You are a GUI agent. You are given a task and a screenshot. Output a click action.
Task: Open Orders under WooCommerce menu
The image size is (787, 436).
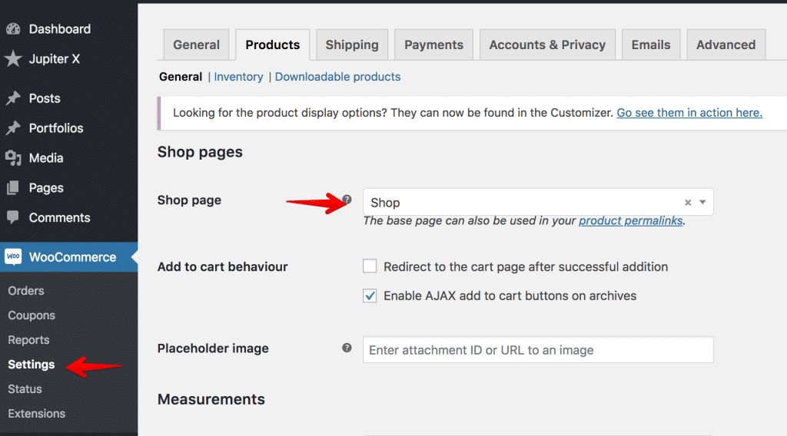click(x=26, y=291)
